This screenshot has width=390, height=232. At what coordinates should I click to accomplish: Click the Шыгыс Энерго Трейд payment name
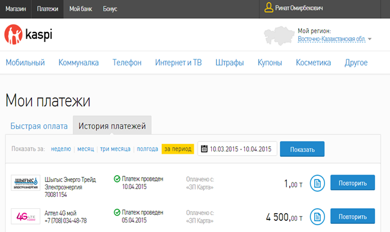point(70,179)
